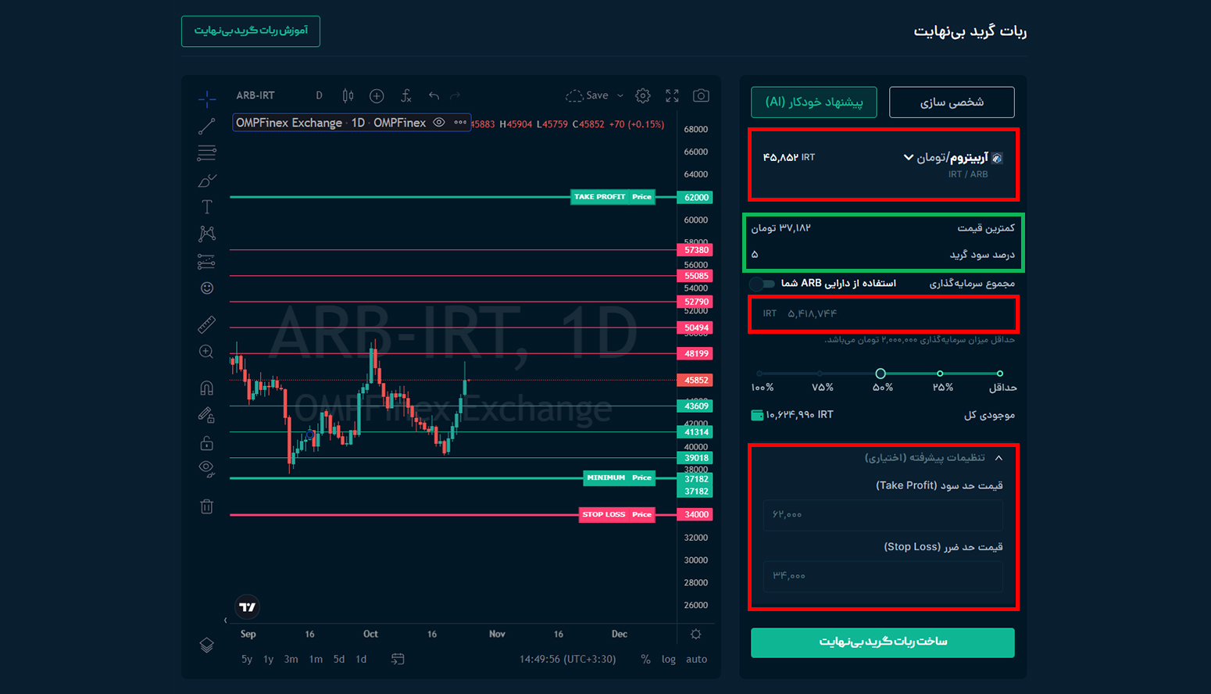
Task: Set chart range to 5y
Action: [247, 659]
